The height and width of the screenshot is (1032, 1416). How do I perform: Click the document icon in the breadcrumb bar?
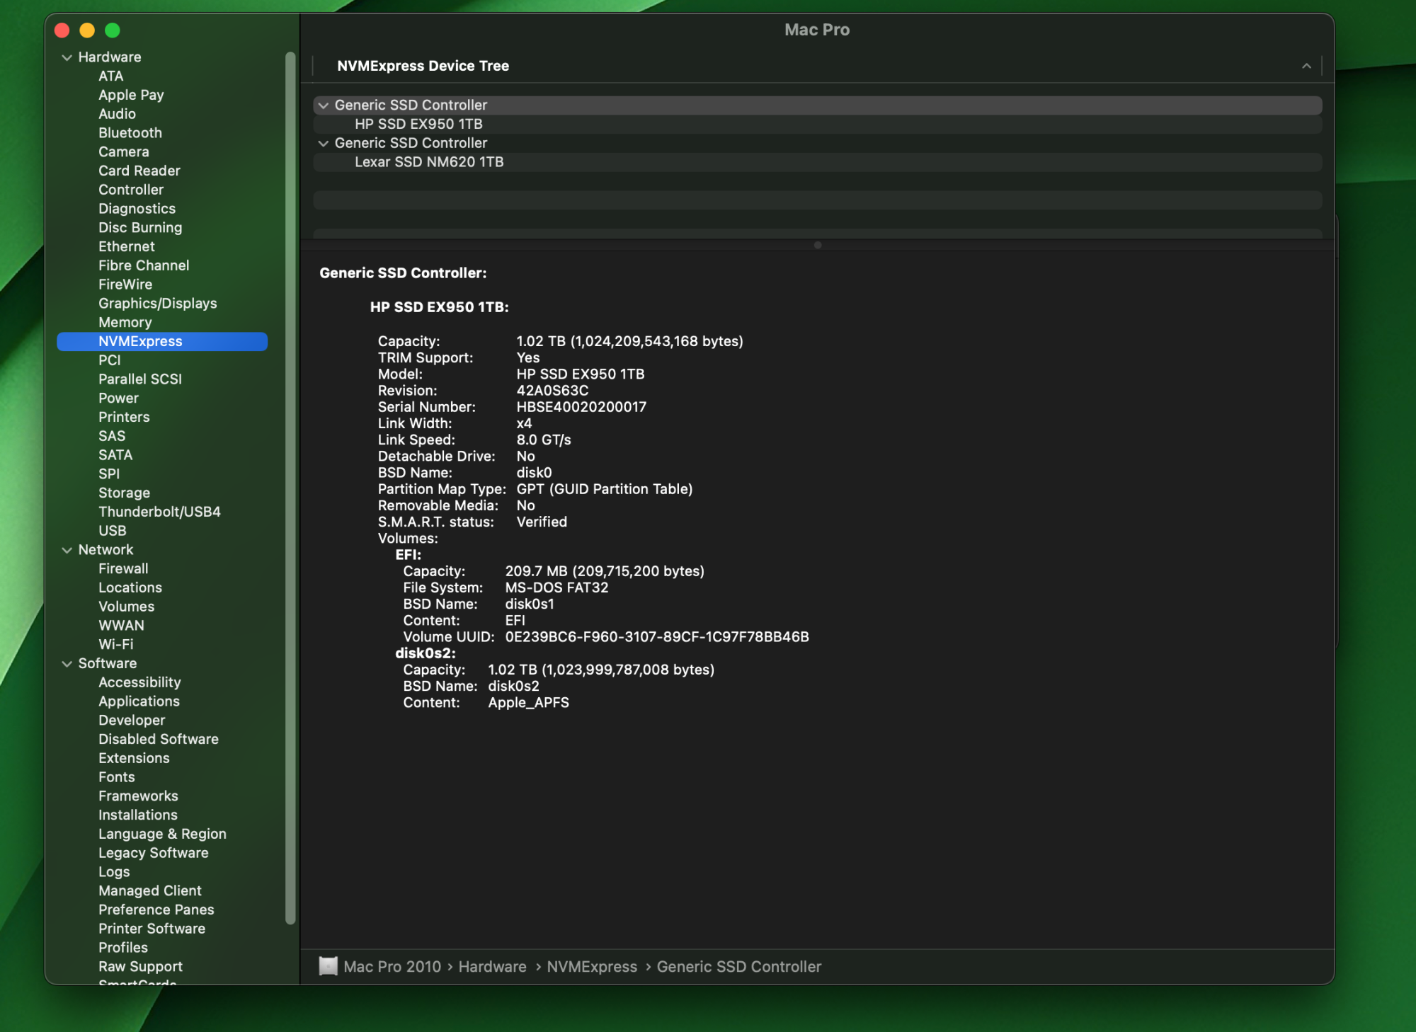(328, 965)
